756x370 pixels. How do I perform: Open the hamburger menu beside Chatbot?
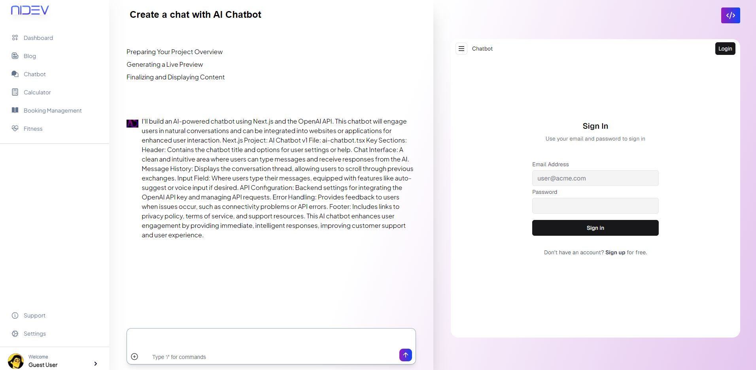coord(461,49)
